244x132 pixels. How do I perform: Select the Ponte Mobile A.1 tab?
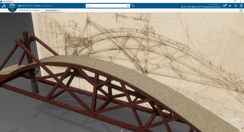(52, 10)
